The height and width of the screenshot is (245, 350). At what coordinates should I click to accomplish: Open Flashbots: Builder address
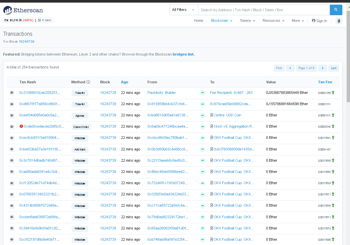162,93
